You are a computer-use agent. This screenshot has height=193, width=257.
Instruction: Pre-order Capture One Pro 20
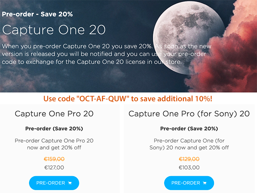click(54, 183)
